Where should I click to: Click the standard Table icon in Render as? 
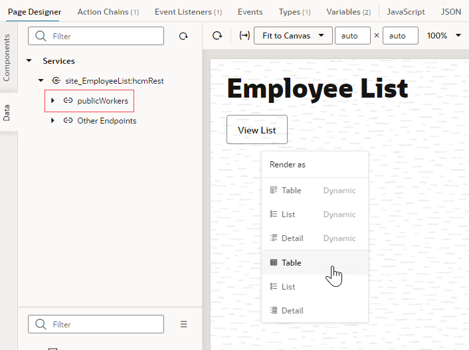[x=274, y=262]
